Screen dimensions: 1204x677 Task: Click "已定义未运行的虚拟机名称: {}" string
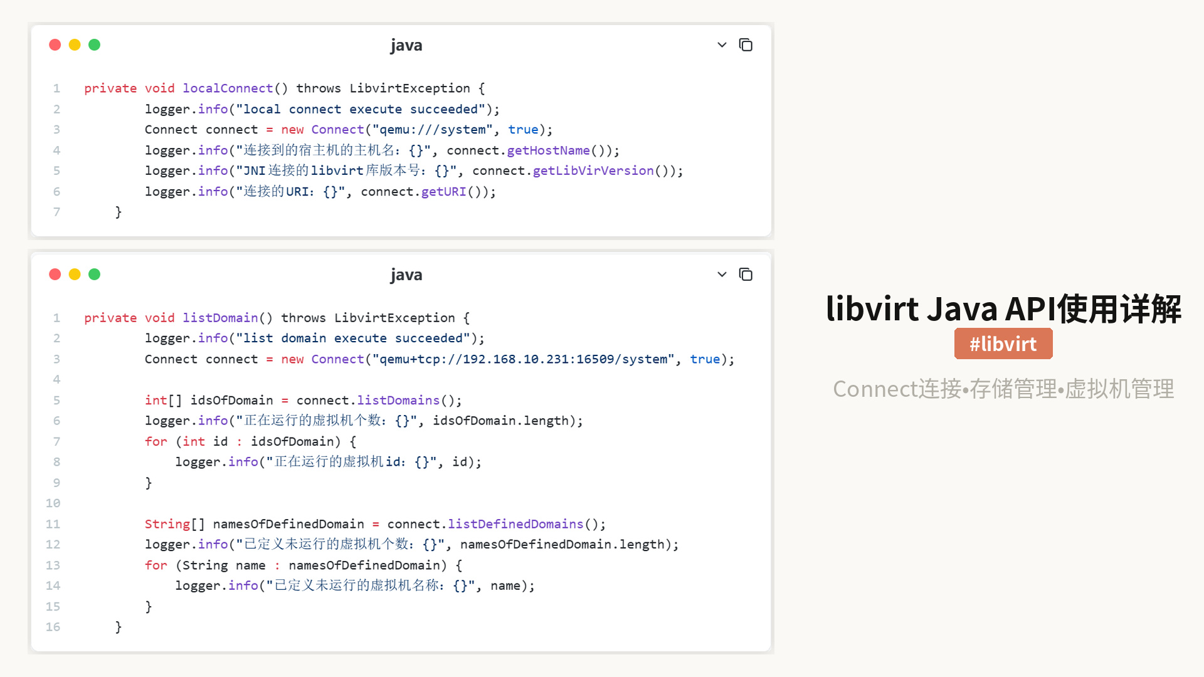tap(371, 585)
